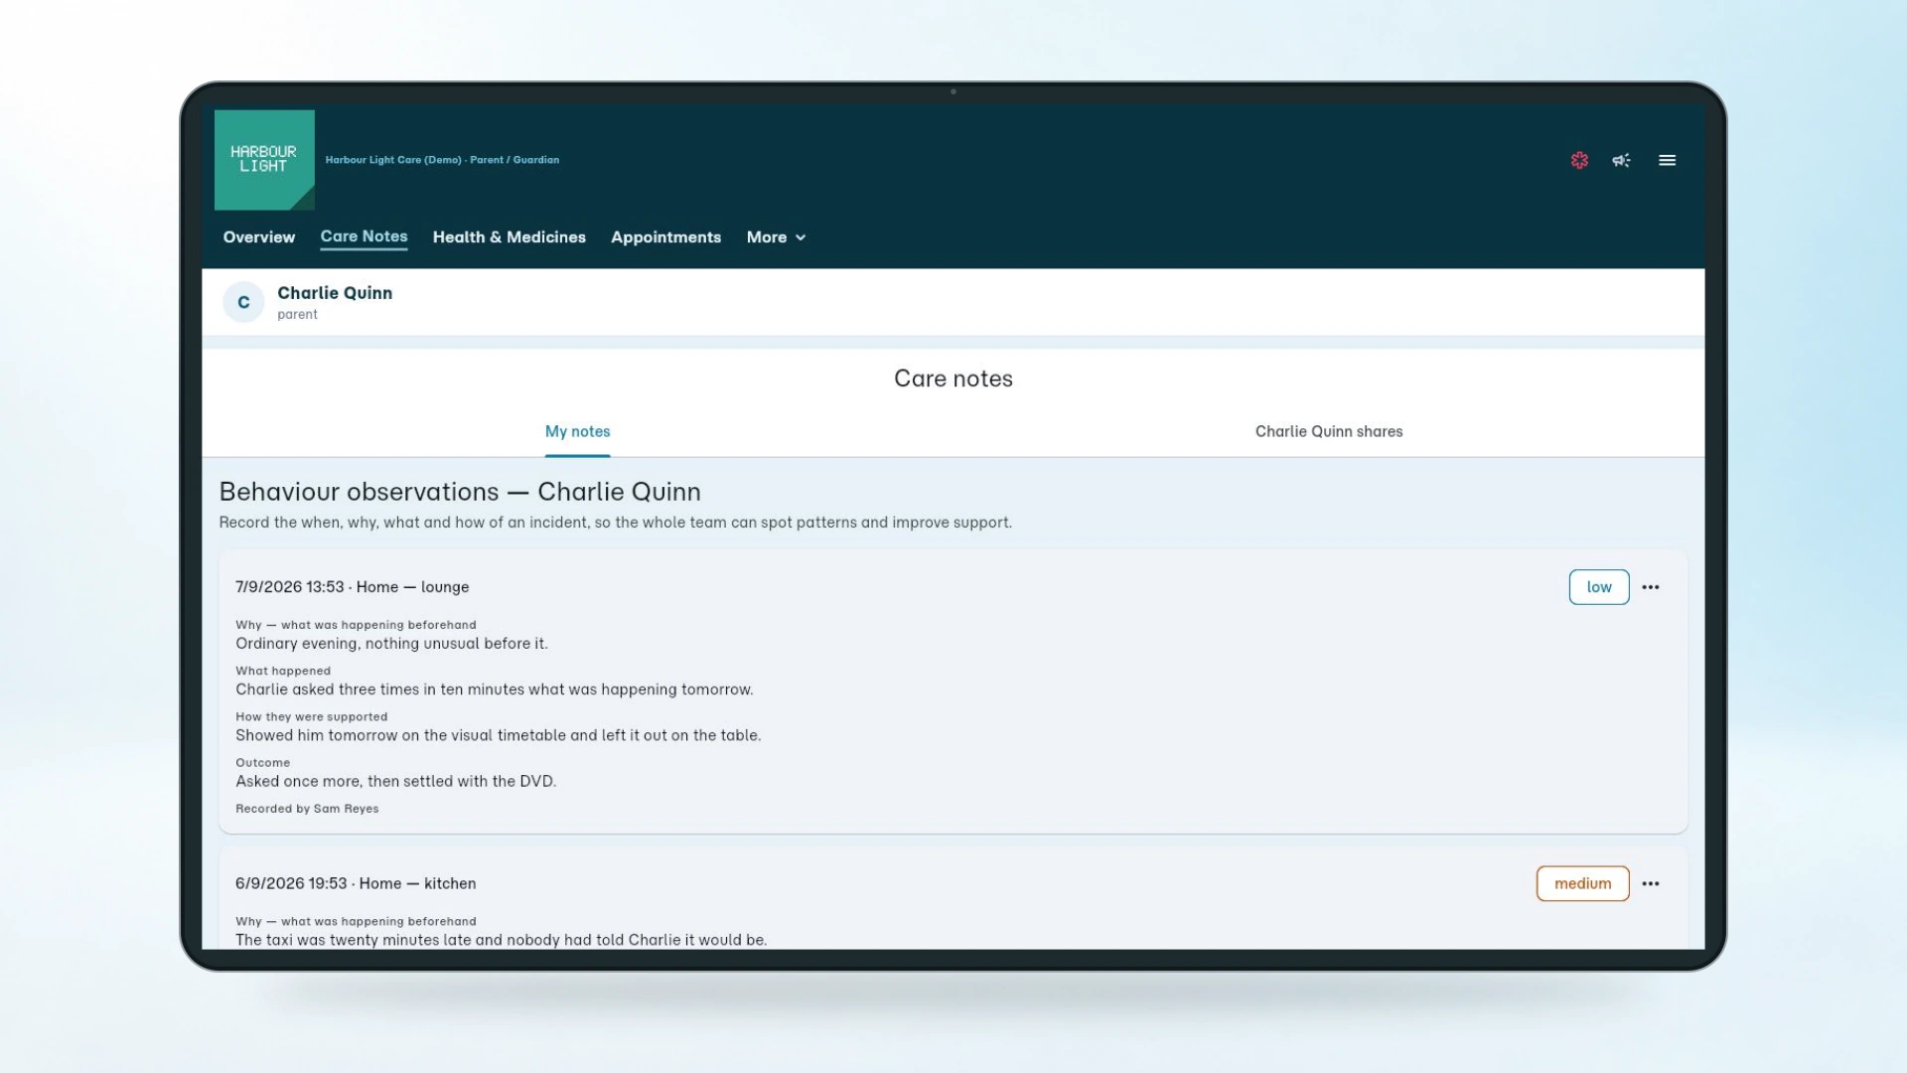1907x1073 pixels.
Task: Open the hamburger menu icon
Action: [1667, 160]
